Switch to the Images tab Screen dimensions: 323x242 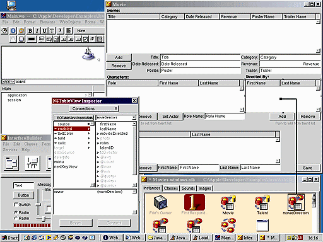point(204,188)
